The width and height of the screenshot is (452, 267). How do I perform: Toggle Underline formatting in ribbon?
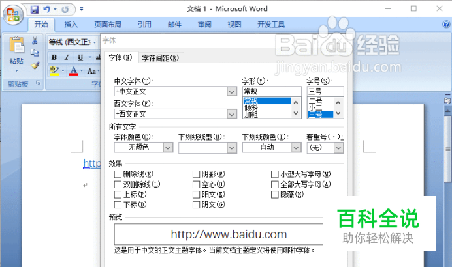click(x=80, y=57)
